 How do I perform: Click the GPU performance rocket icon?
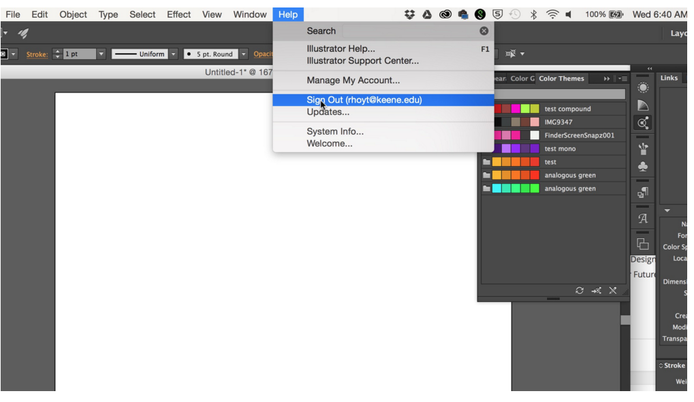[23, 33]
